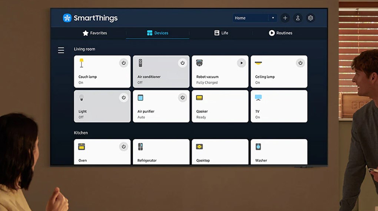Click the Refrigerator device icon

140,147
